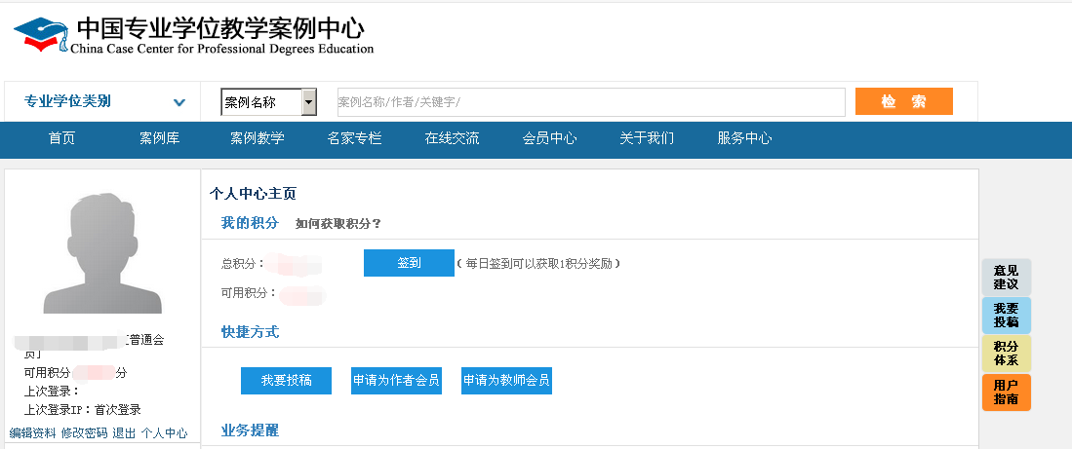Focus the case name/author/keyword search field
The width and height of the screenshot is (1072, 449).
pos(590,102)
